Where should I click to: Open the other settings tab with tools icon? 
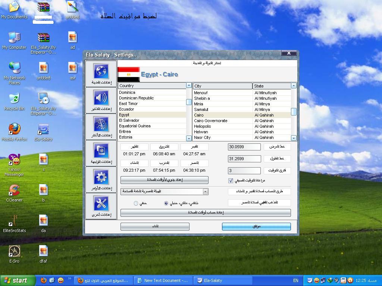coord(101,206)
